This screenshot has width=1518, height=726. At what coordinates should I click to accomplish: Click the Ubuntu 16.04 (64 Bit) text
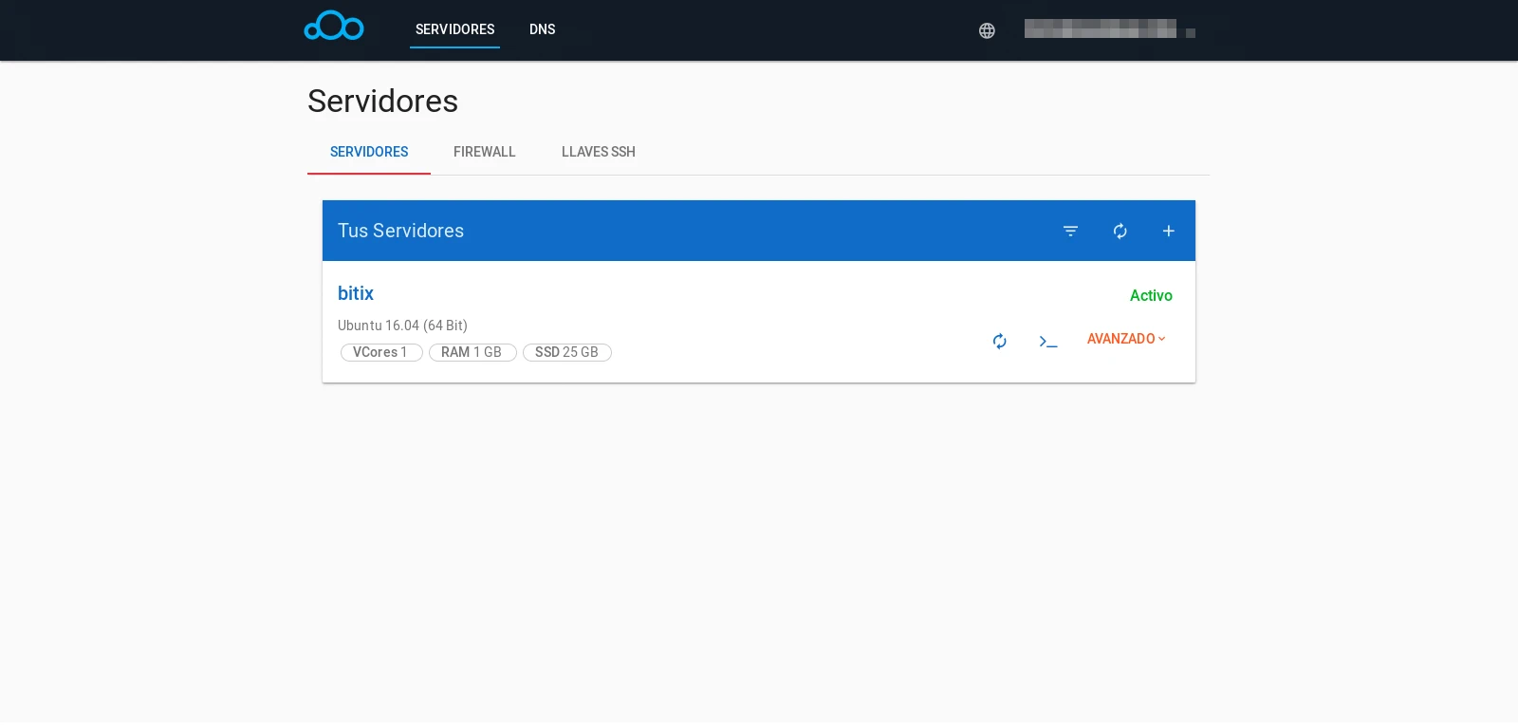pyautogui.click(x=402, y=326)
